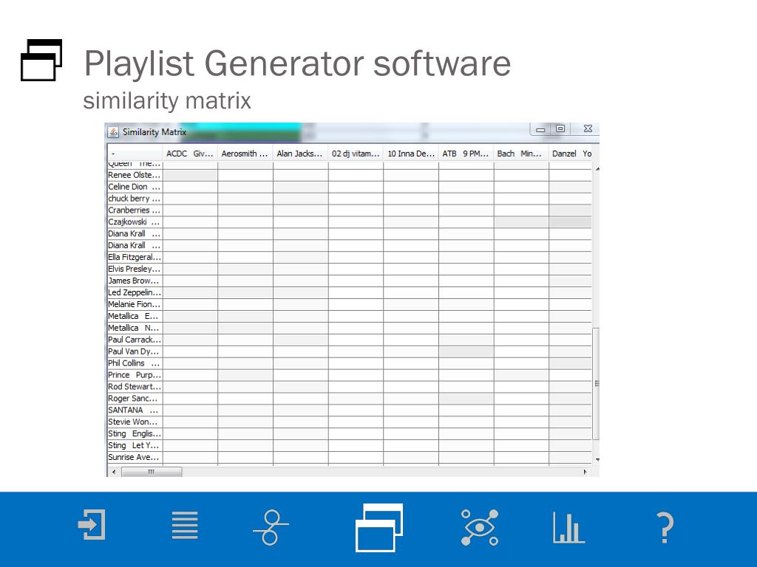Select the SANTANA row
Image resolution: width=757 pixels, height=567 pixels.
pyautogui.click(x=350, y=410)
